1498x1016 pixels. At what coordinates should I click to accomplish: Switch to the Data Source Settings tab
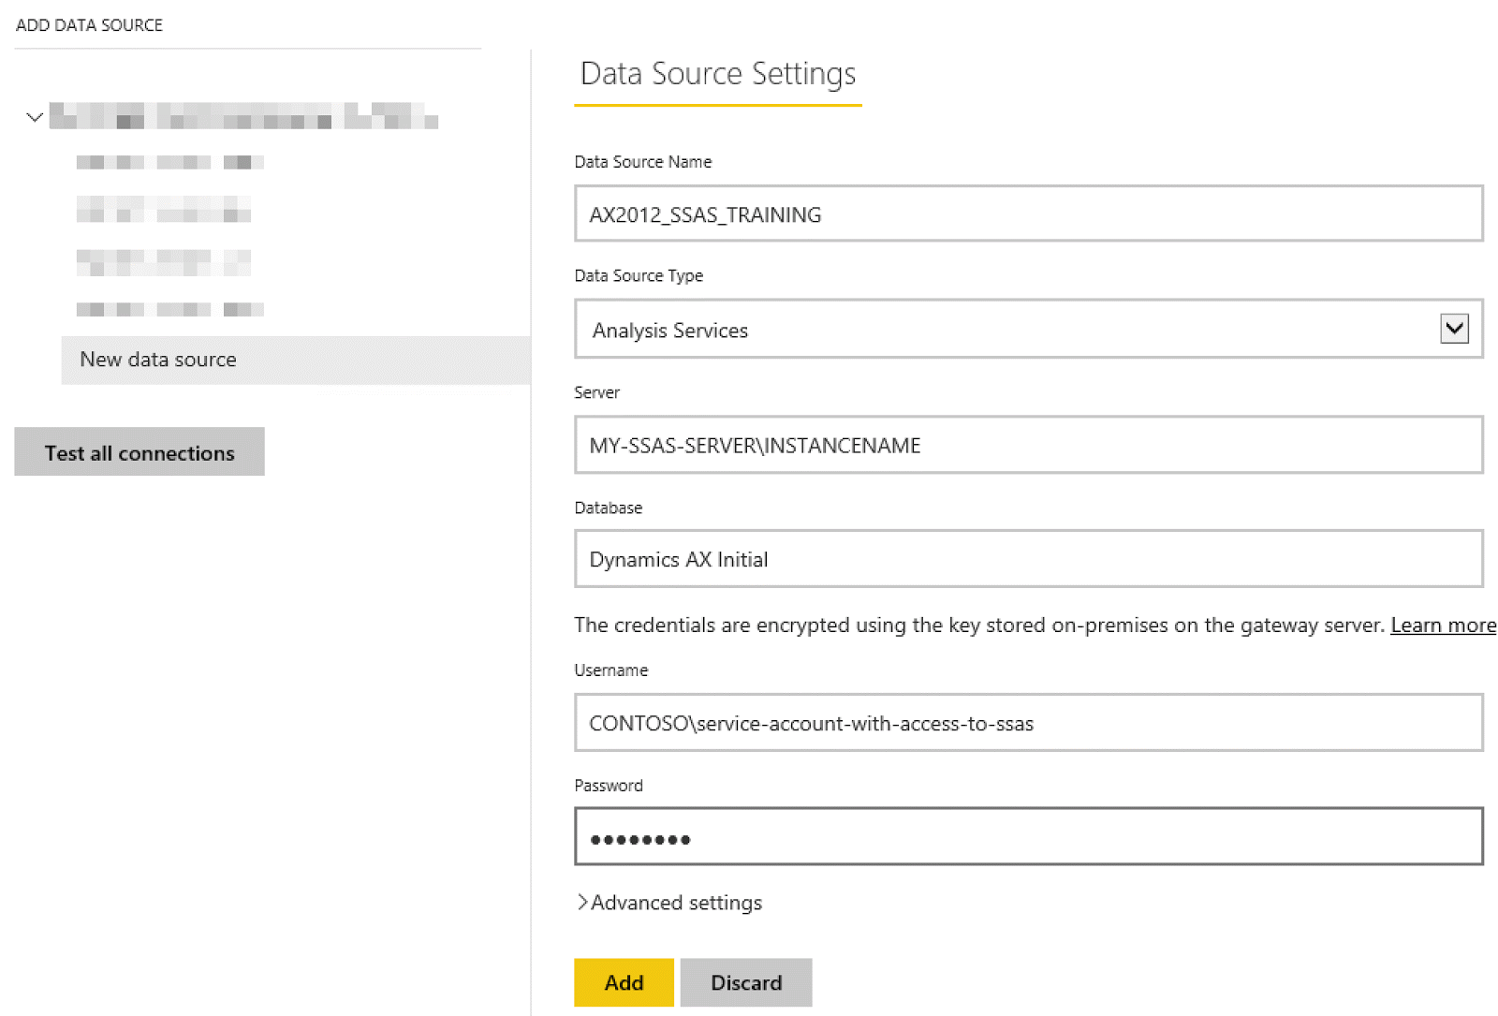[x=717, y=74]
